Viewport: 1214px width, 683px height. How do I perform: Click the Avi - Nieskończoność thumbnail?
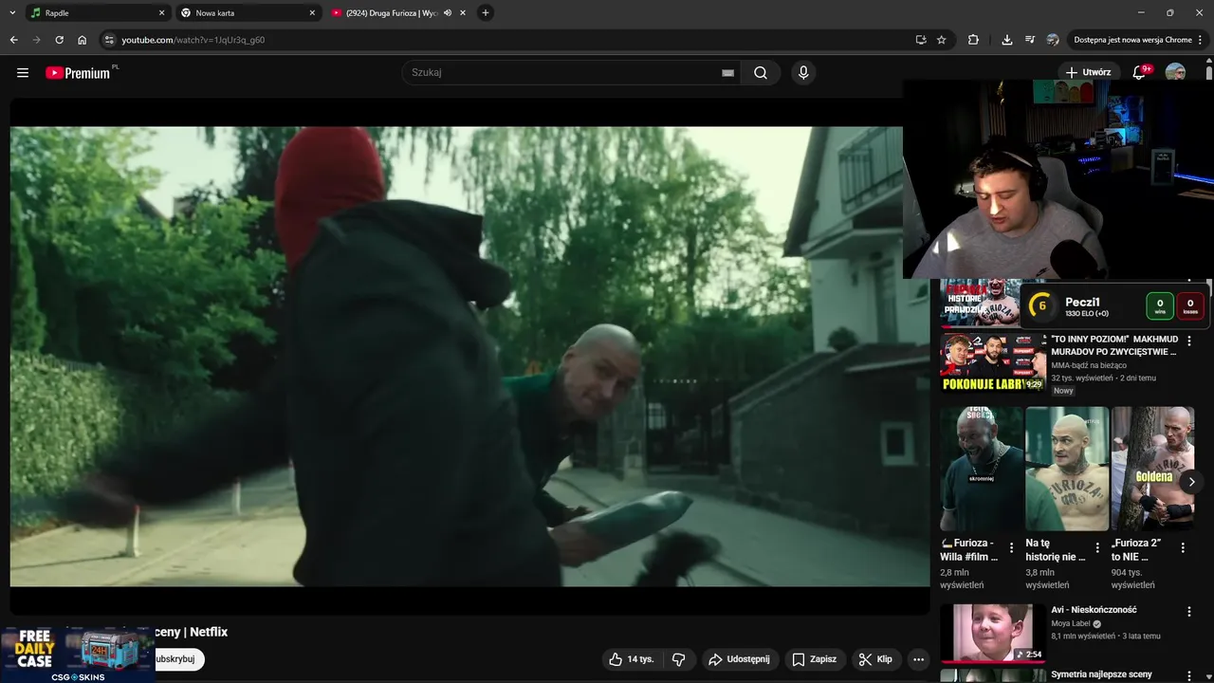[993, 634]
